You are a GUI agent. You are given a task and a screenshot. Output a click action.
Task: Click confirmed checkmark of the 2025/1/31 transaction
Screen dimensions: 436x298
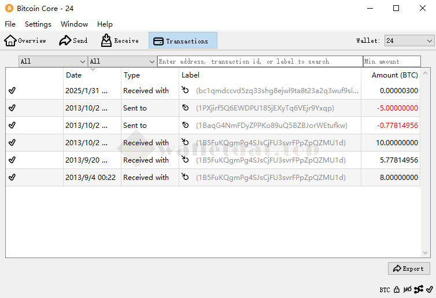pyautogui.click(x=12, y=91)
